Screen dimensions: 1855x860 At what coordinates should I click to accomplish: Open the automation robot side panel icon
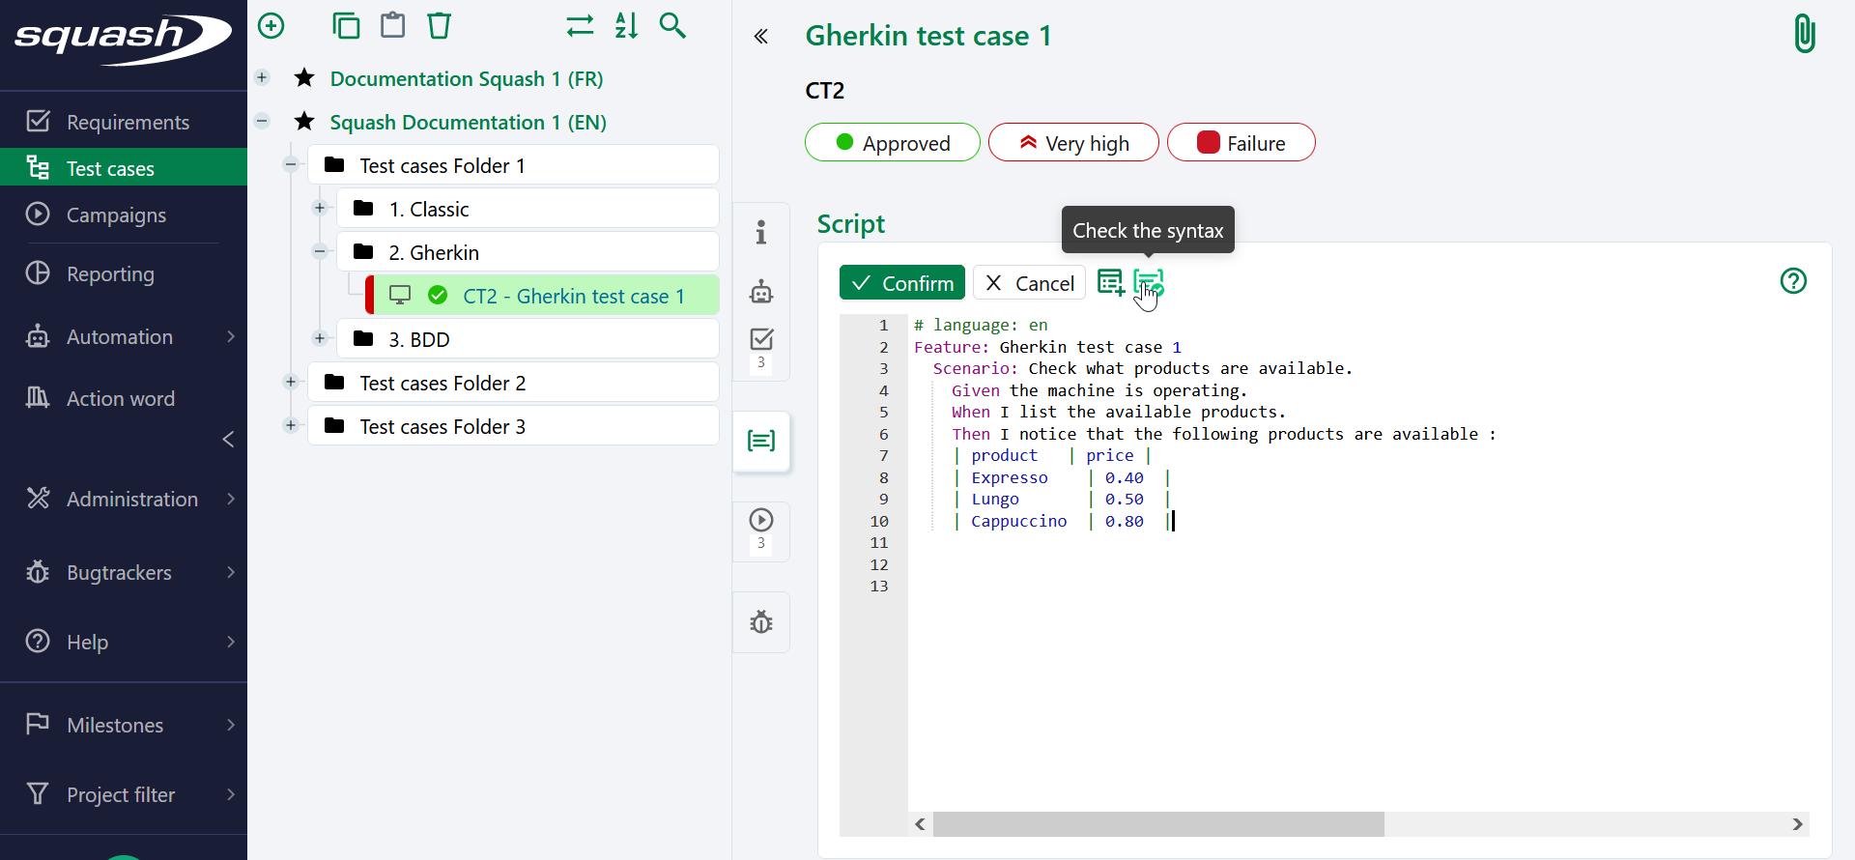pyautogui.click(x=761, y=291)
